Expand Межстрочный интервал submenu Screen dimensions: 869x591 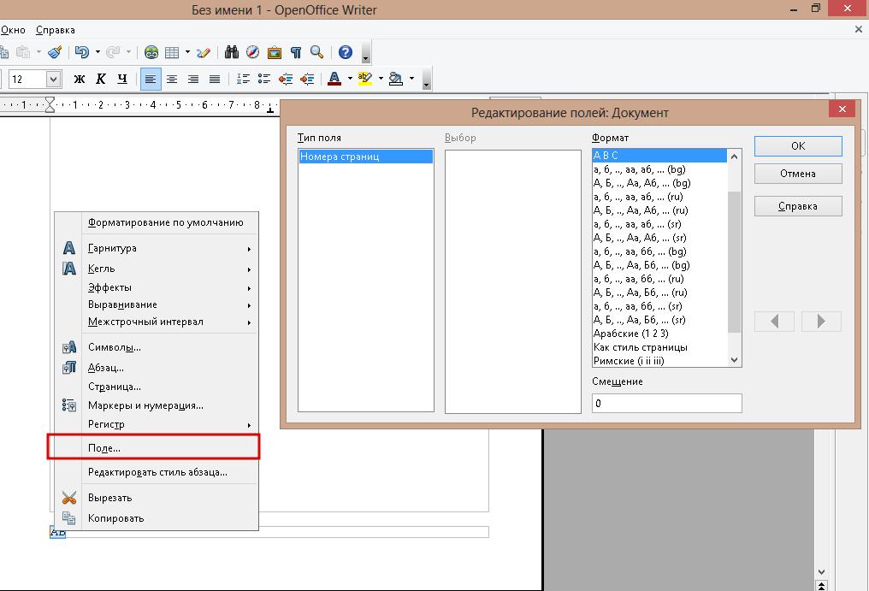pos(165,322)
